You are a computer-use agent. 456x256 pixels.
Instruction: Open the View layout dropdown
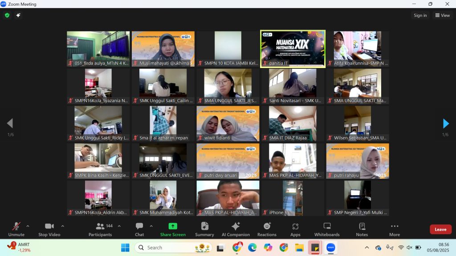pos(443,15)
